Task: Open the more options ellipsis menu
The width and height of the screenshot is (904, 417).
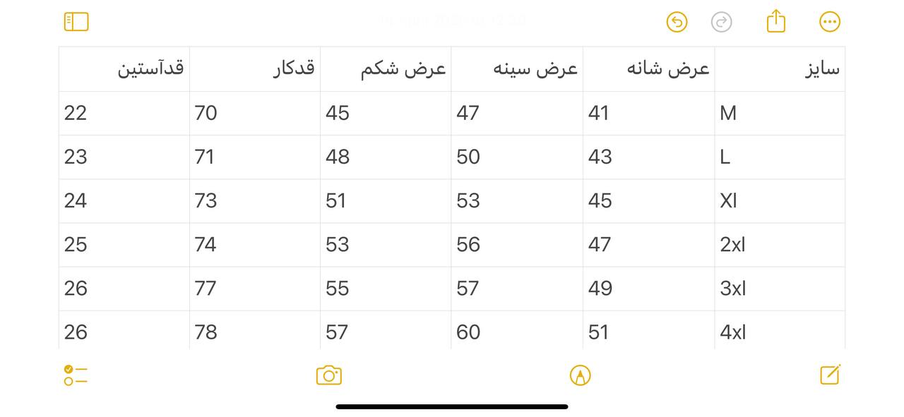Action: (x=830, y=22)
